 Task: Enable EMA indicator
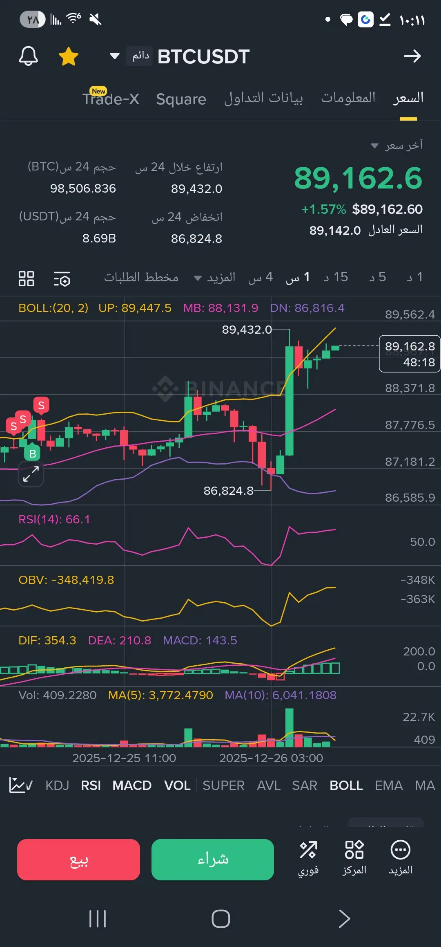pyautogui.click(x=389, y=785)
